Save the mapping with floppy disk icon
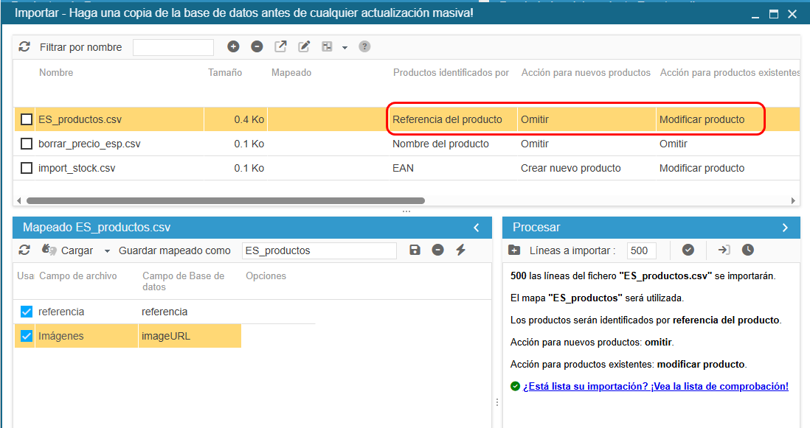The width and height of the screenshot is (810, 428). 415,250
